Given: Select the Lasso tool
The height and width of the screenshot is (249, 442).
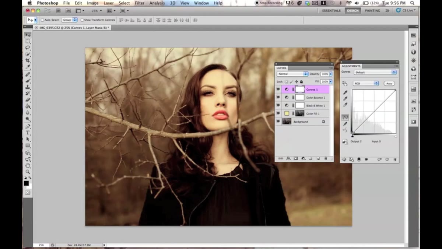Looking at the screenshot, I should pos(28,48).
